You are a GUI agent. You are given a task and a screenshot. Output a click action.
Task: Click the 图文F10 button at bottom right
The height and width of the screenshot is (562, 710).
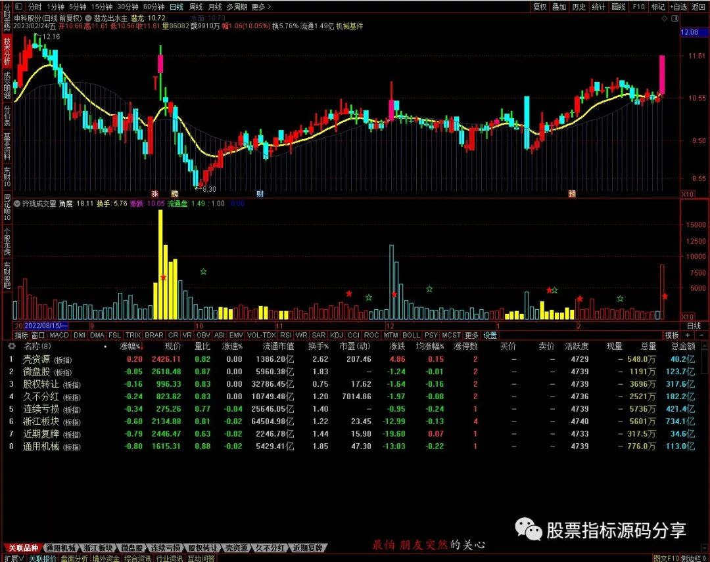pos(667,558)
